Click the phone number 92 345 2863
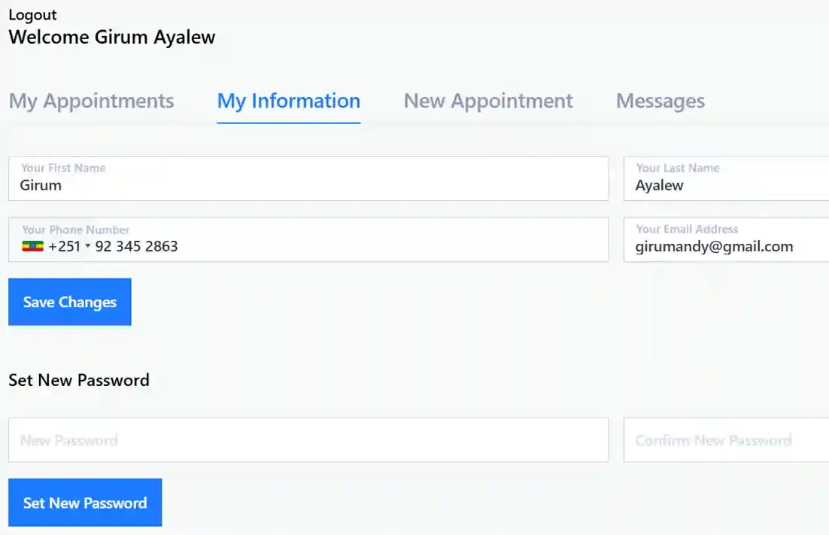The image size is (829, 535). 136,246
